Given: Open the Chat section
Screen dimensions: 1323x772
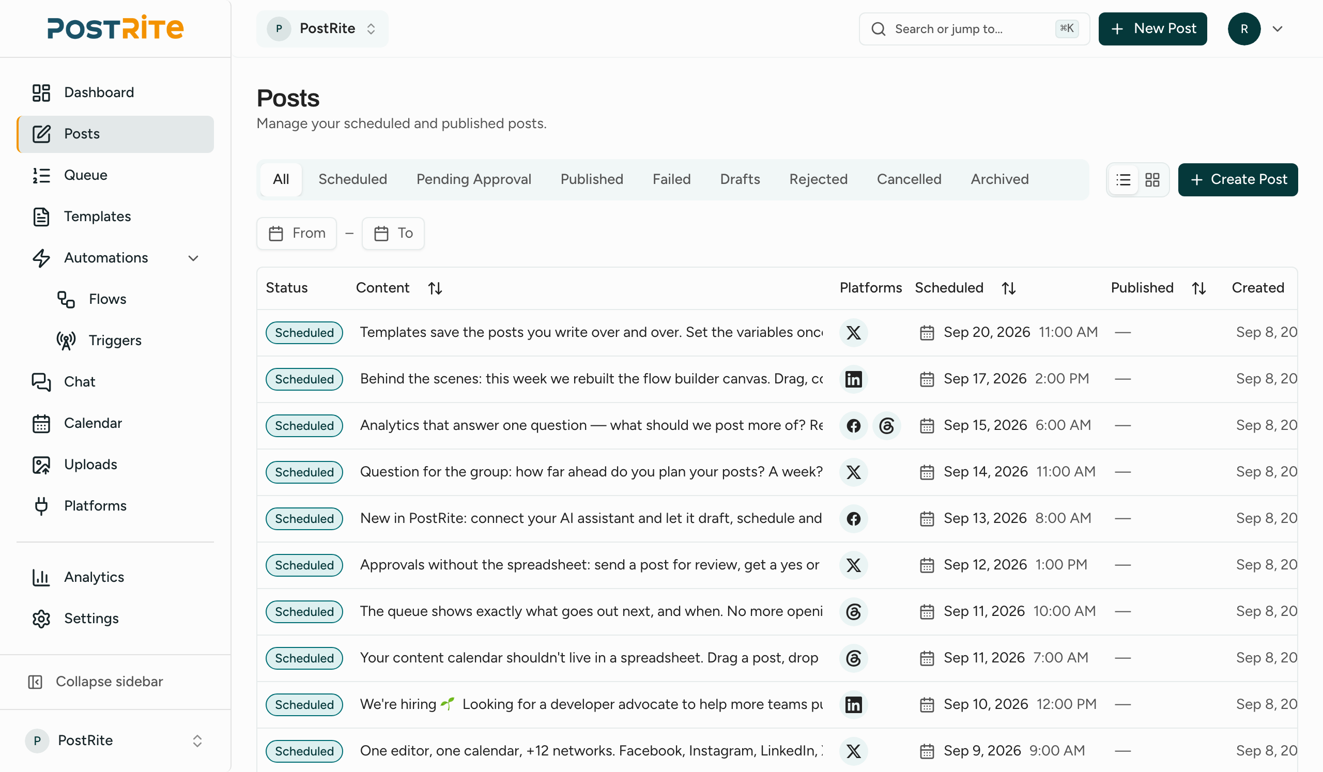Looking at the screenshot, I should coord(115,382).
